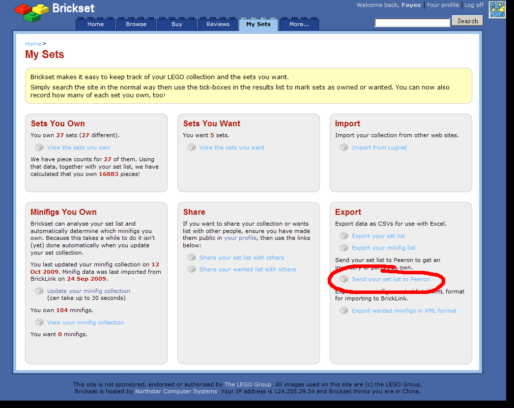Click the Brickset title text

pyautogui.click(x=73, y=8)
